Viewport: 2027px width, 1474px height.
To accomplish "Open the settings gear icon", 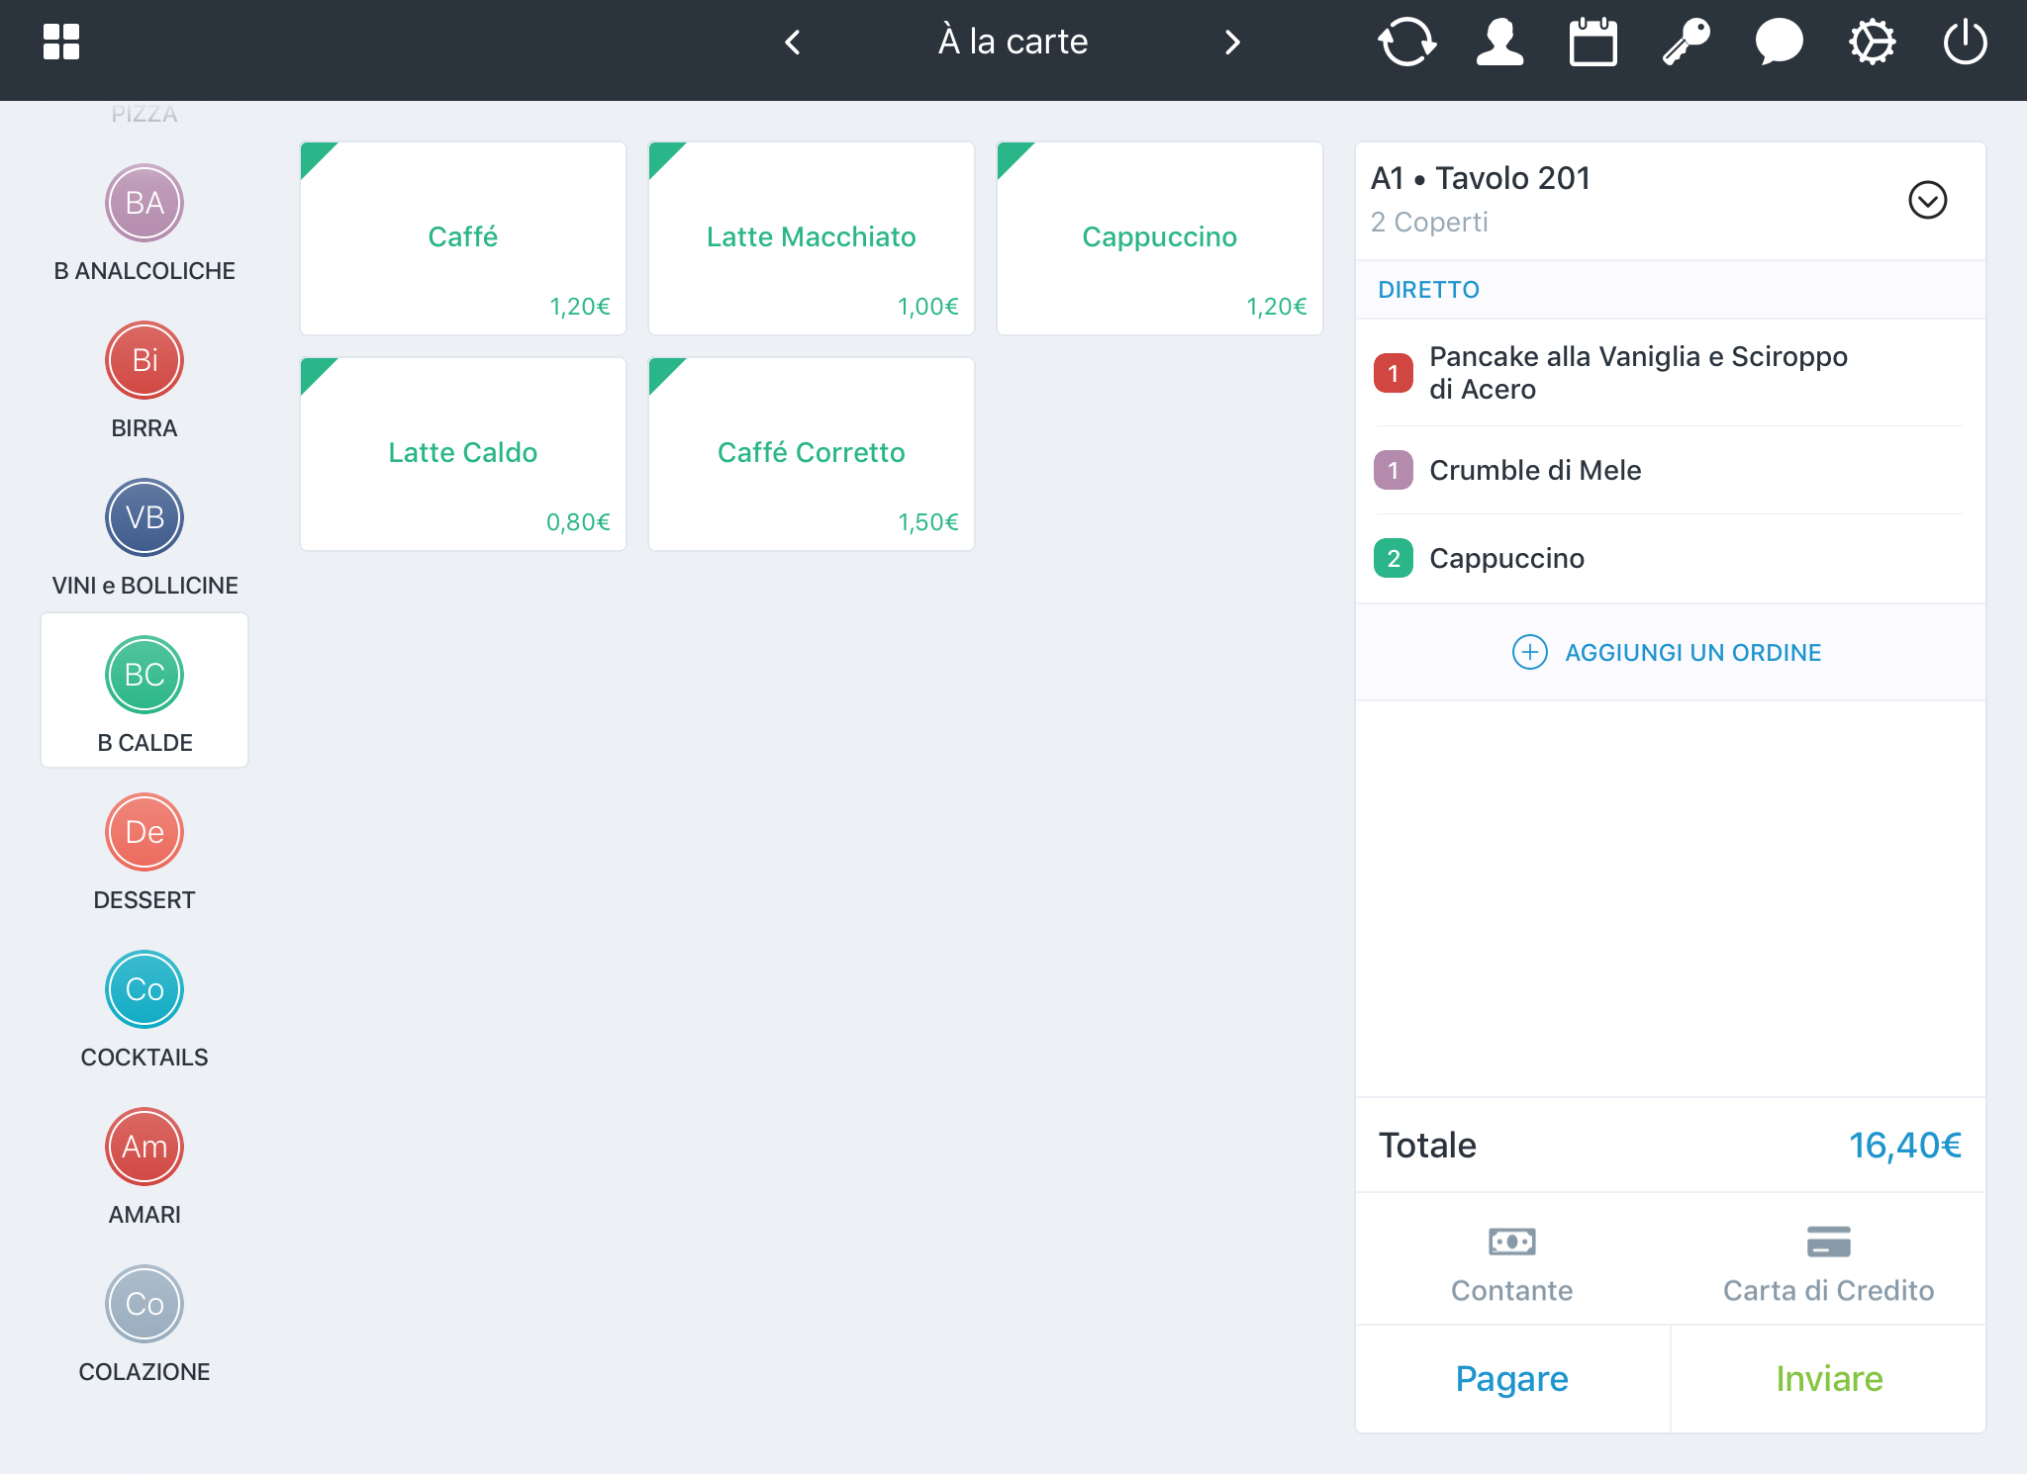I will pyautogui.click(x=1872, y=43).
